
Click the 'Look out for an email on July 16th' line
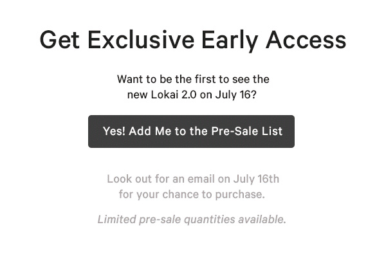193,179
